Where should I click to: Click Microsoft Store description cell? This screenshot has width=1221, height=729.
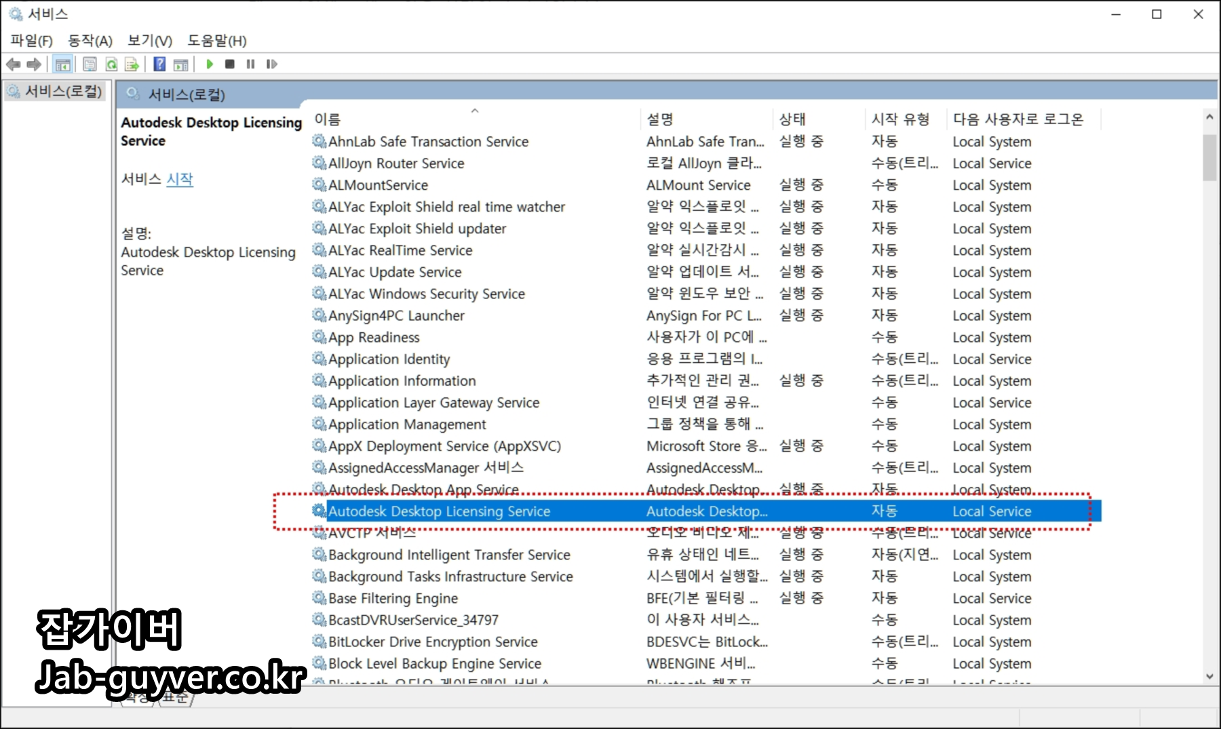tap(707, 446)
